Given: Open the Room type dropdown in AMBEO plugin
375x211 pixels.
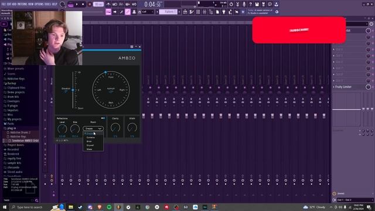Looking at the screenshot, I should point(93,128).
